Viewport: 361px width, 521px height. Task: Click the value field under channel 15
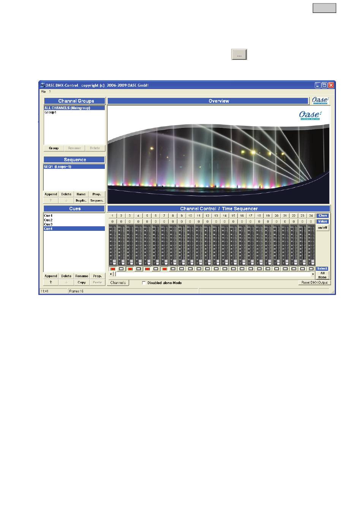pyautogui.click(x=233, y=221)
